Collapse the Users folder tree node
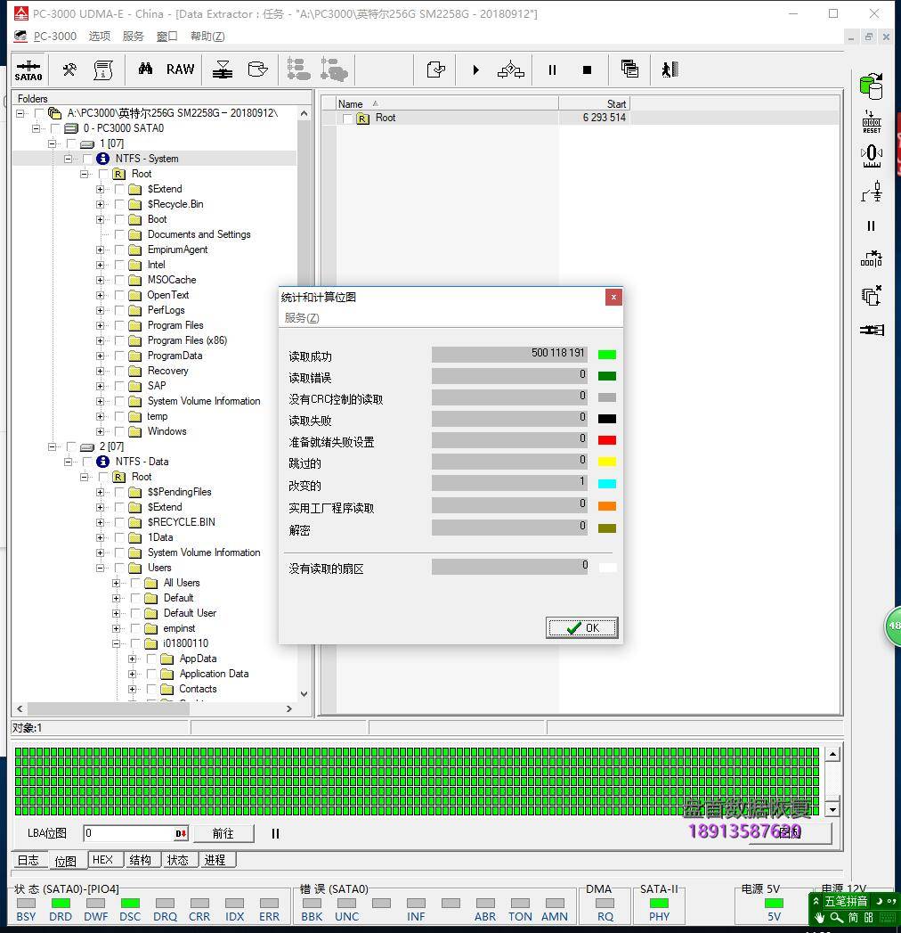 click(101, 568)
